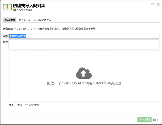Maximize the dialog with the square icon
The image size is (162, 125).
pyautogui.click(x=153, y=4)
